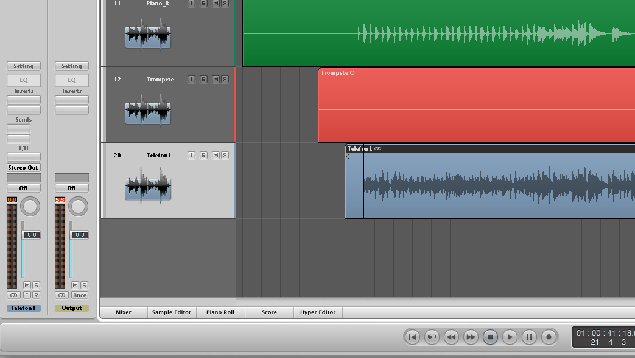This screenshot has height=358, width=635.
Task: Click the SMPTE time display
Action: pos(605,333)
